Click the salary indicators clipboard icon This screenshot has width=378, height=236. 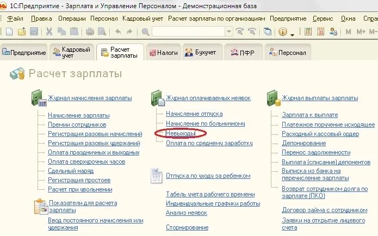[x=41, y=207]
